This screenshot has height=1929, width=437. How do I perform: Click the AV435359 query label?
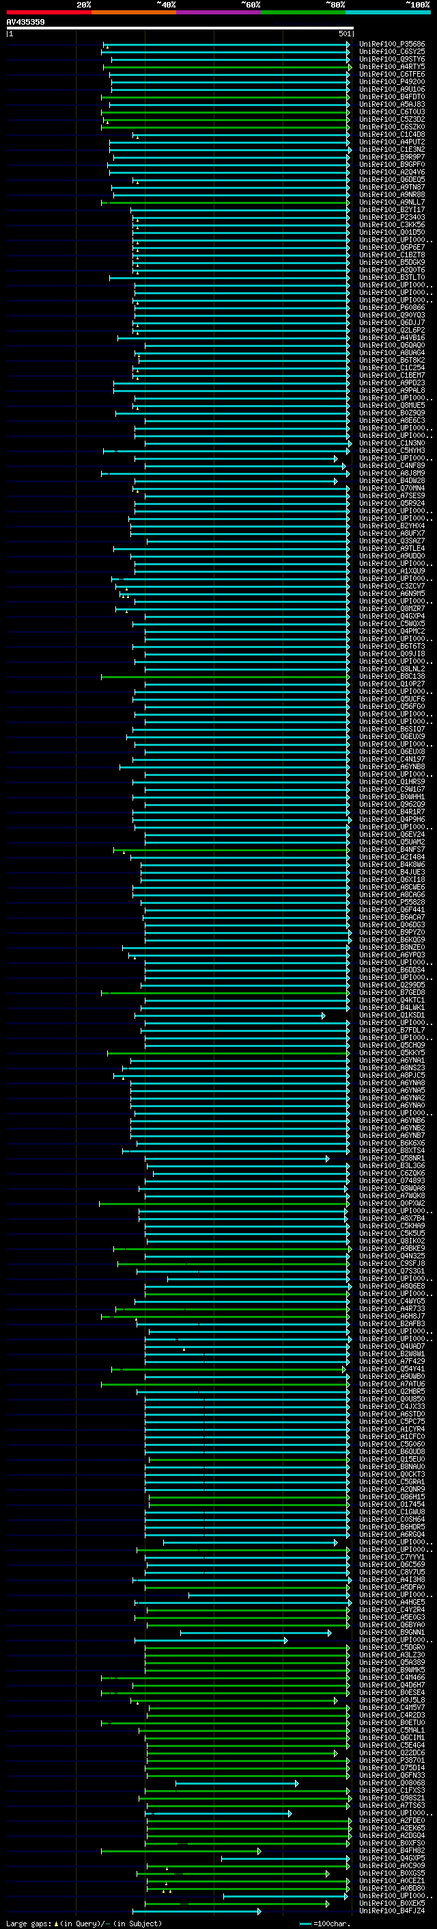coord(25,22)
